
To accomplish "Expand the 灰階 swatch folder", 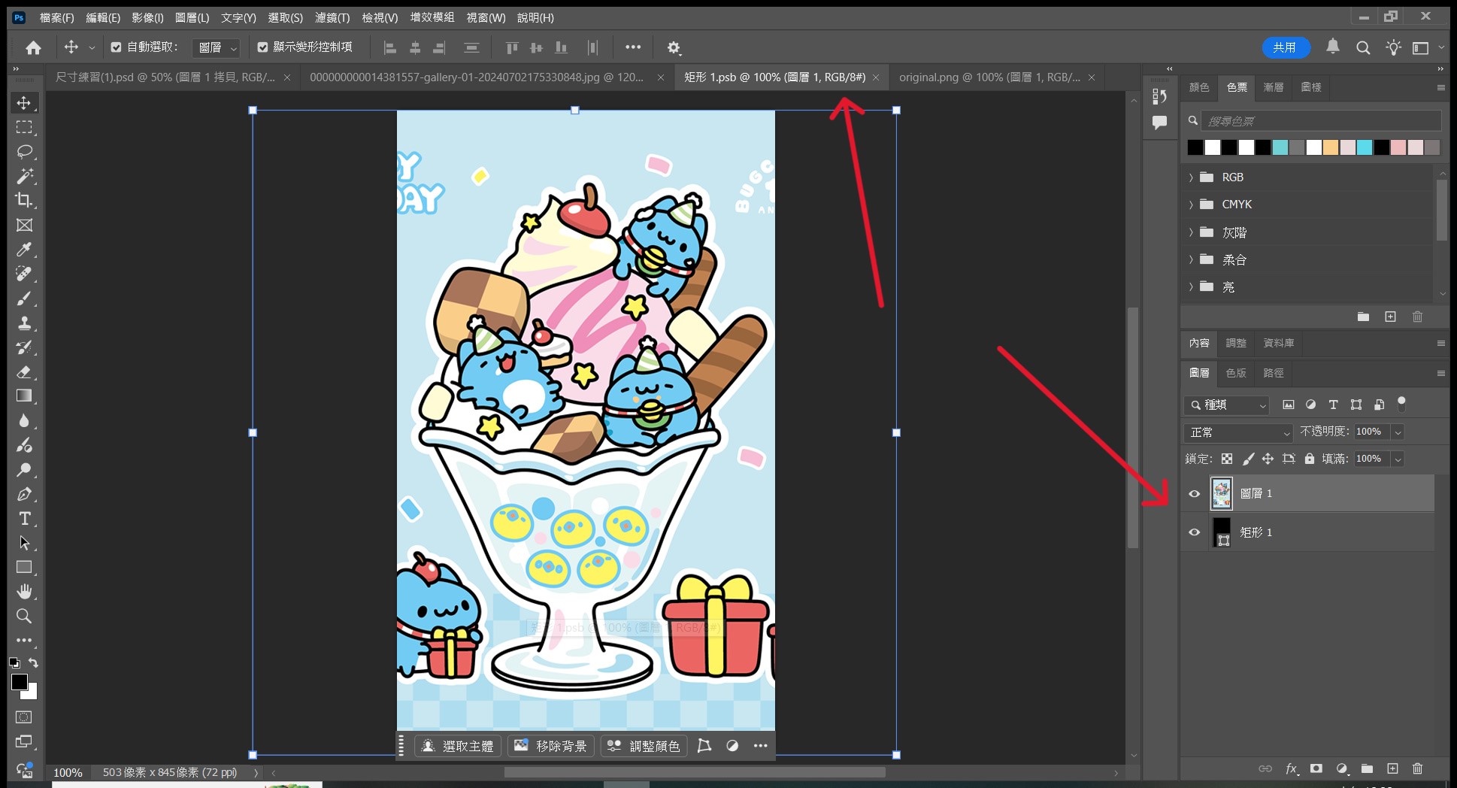I will (1191, 232).
